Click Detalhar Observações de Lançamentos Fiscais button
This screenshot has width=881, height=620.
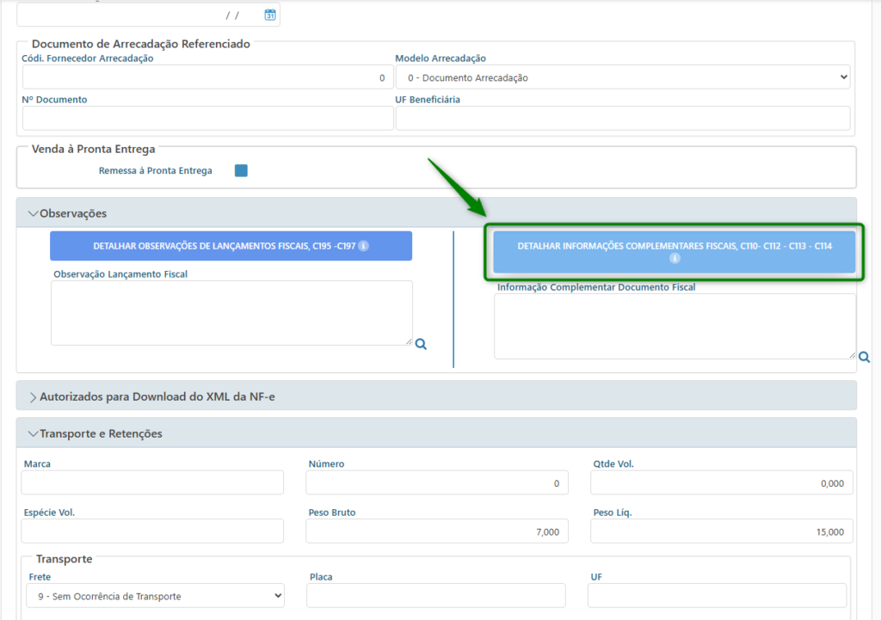pyautogui.click(x=231, y=246)
